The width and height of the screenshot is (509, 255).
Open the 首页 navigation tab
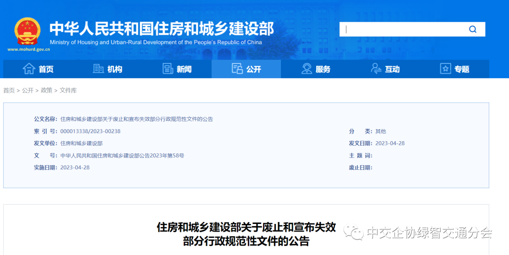46,69
